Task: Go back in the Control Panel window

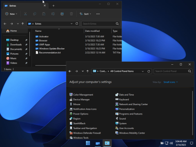Action: point(70,71)
